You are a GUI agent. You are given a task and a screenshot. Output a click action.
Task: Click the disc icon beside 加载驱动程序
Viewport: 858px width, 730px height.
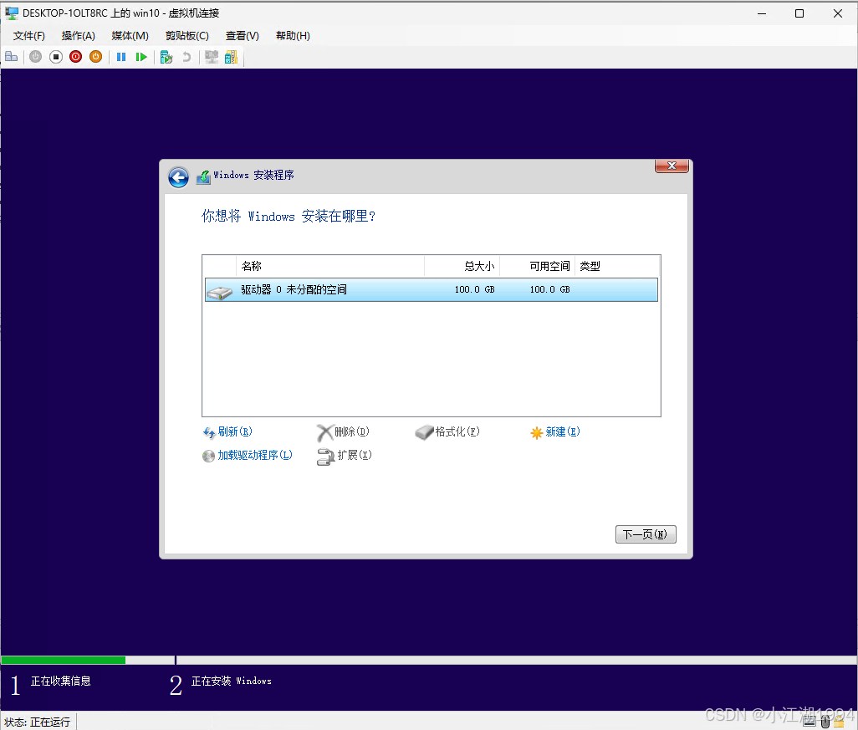[x=208, y=456]
